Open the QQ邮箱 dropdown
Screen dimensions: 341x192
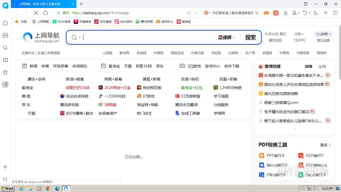[x=323, y=34]
